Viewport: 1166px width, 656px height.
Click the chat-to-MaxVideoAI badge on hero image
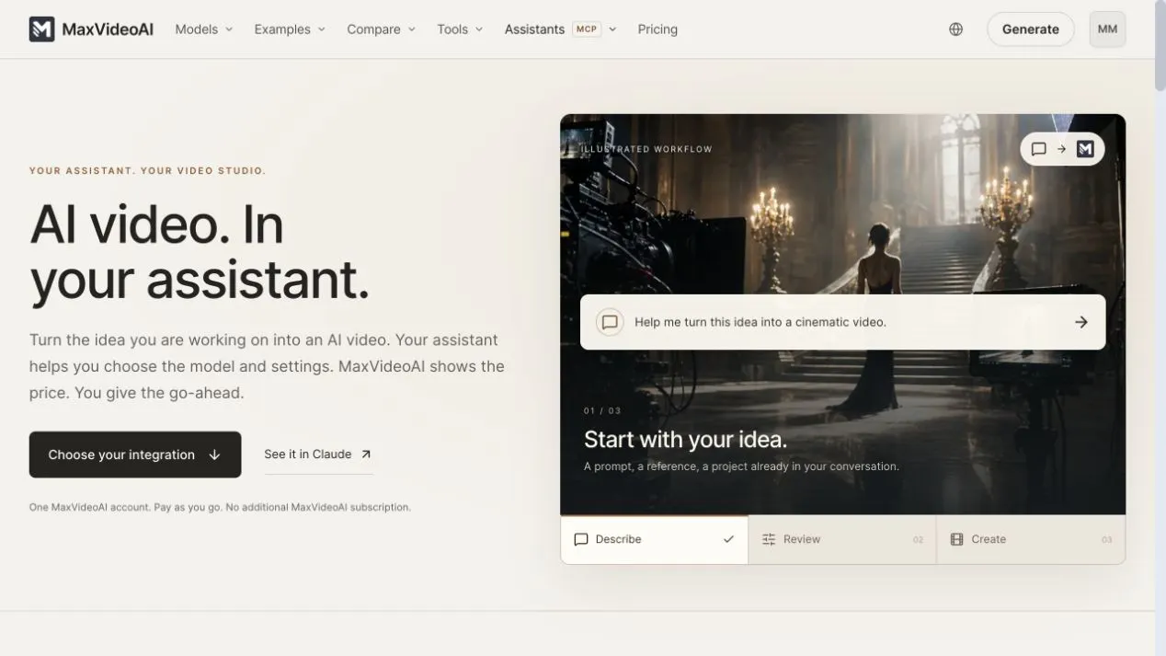[1062, 149]
